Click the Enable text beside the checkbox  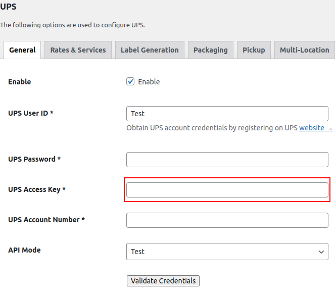149,82
